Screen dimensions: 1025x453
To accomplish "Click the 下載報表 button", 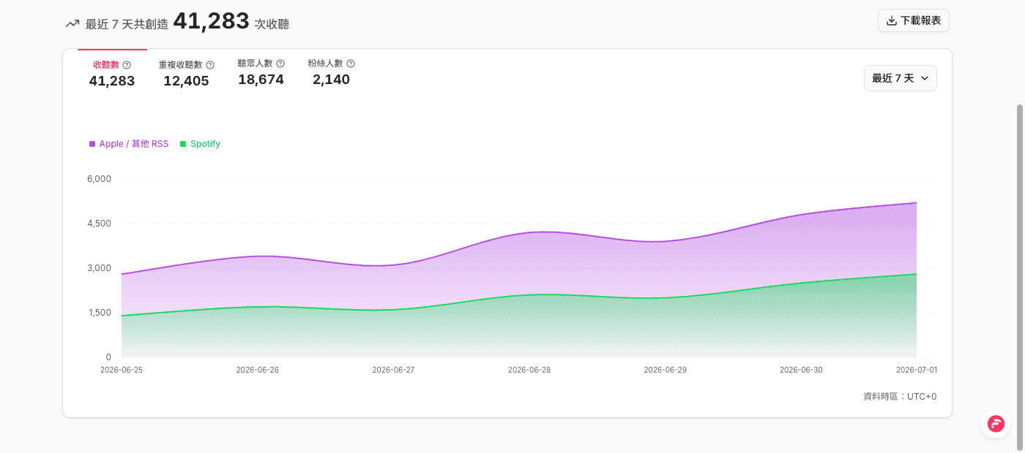I will pyautogui.click(x=914, y=20).
